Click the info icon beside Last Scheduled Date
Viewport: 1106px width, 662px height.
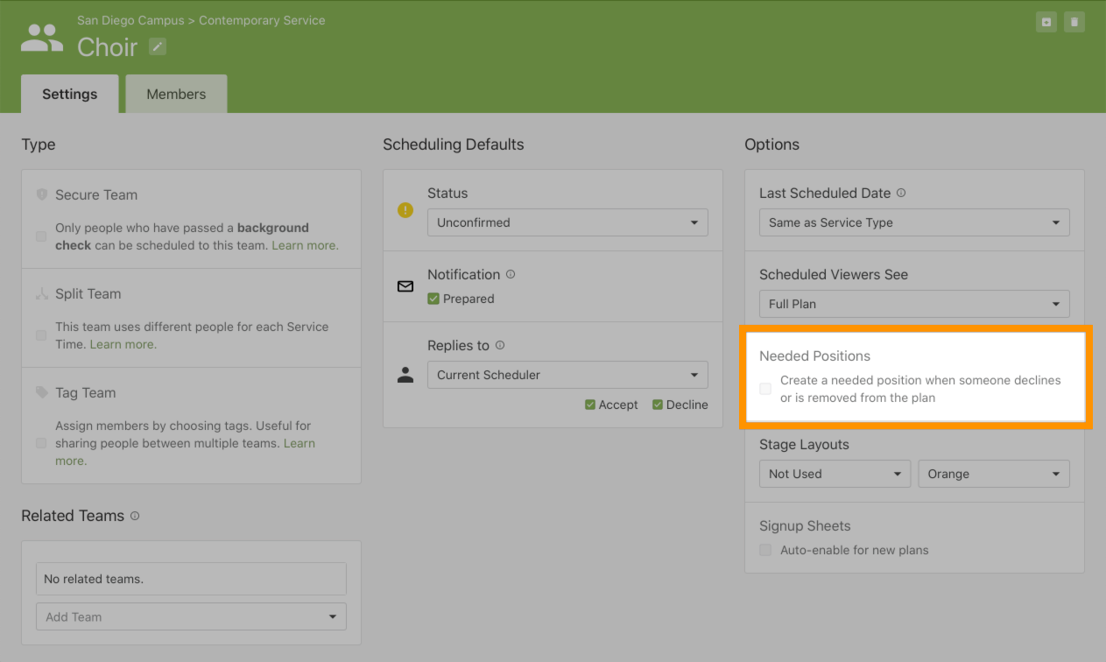901,193
